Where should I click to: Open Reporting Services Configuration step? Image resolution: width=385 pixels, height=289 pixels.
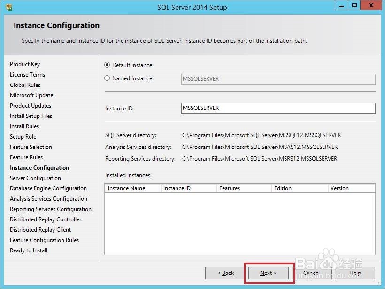click(x=51, y=209)
